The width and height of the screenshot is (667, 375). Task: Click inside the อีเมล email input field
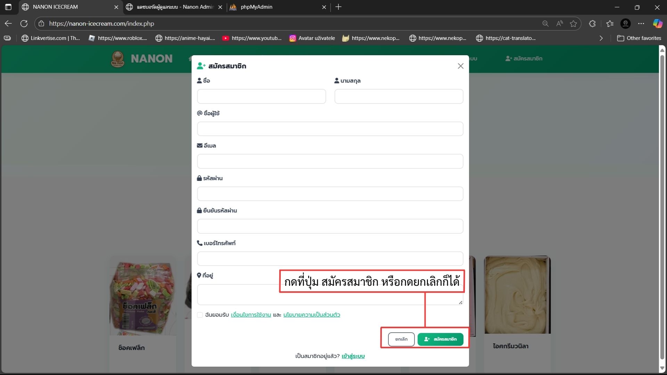coord(330,161)
